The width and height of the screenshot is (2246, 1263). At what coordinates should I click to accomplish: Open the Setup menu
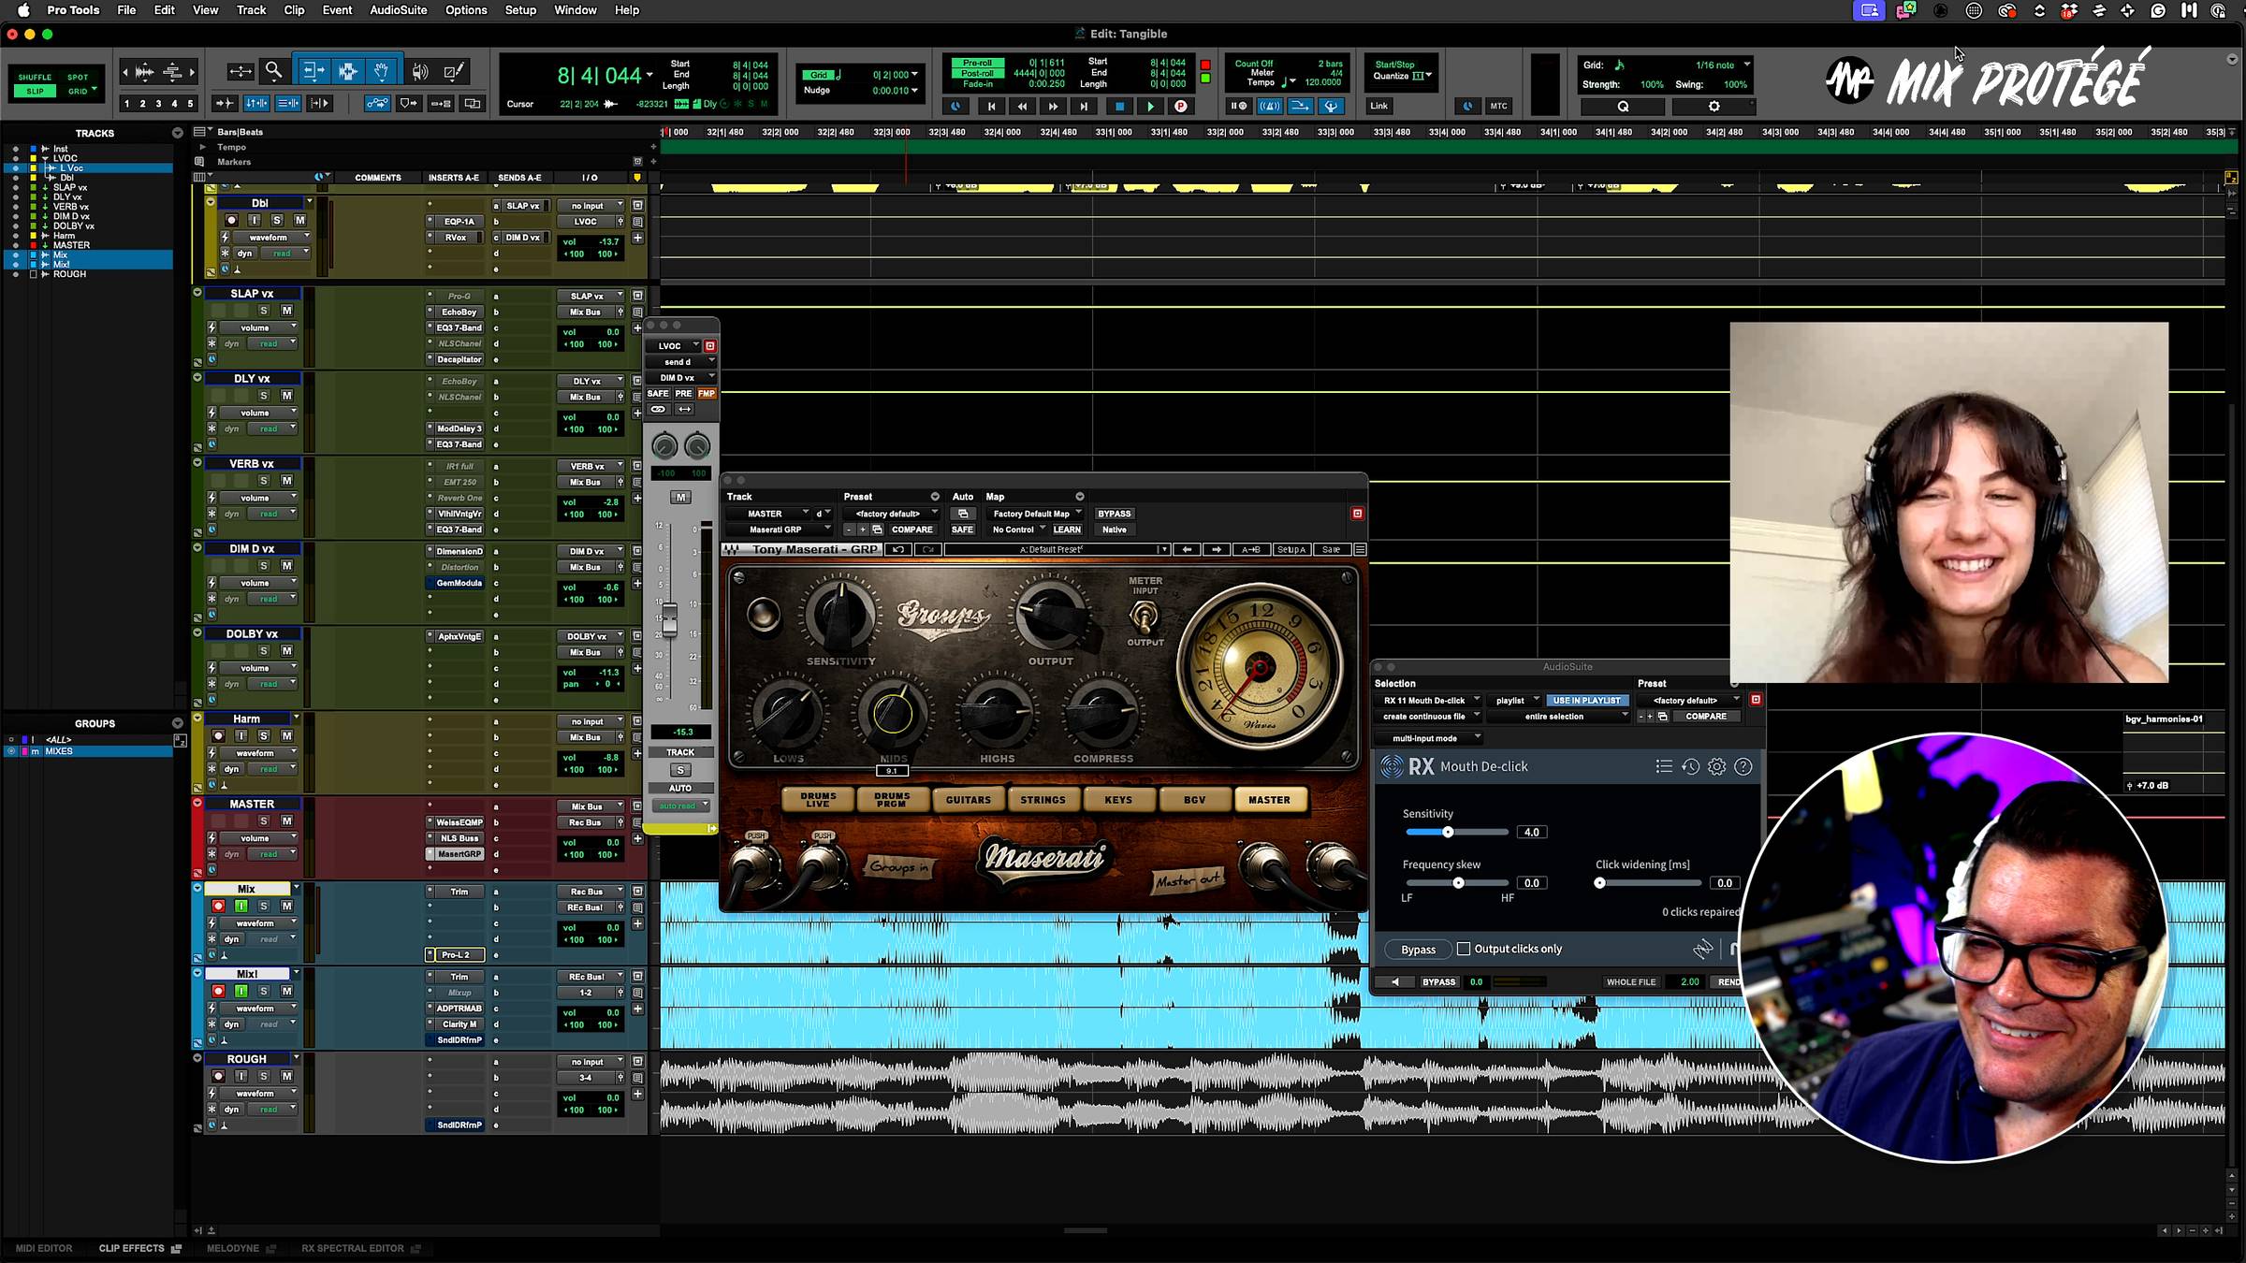(520, 10)
